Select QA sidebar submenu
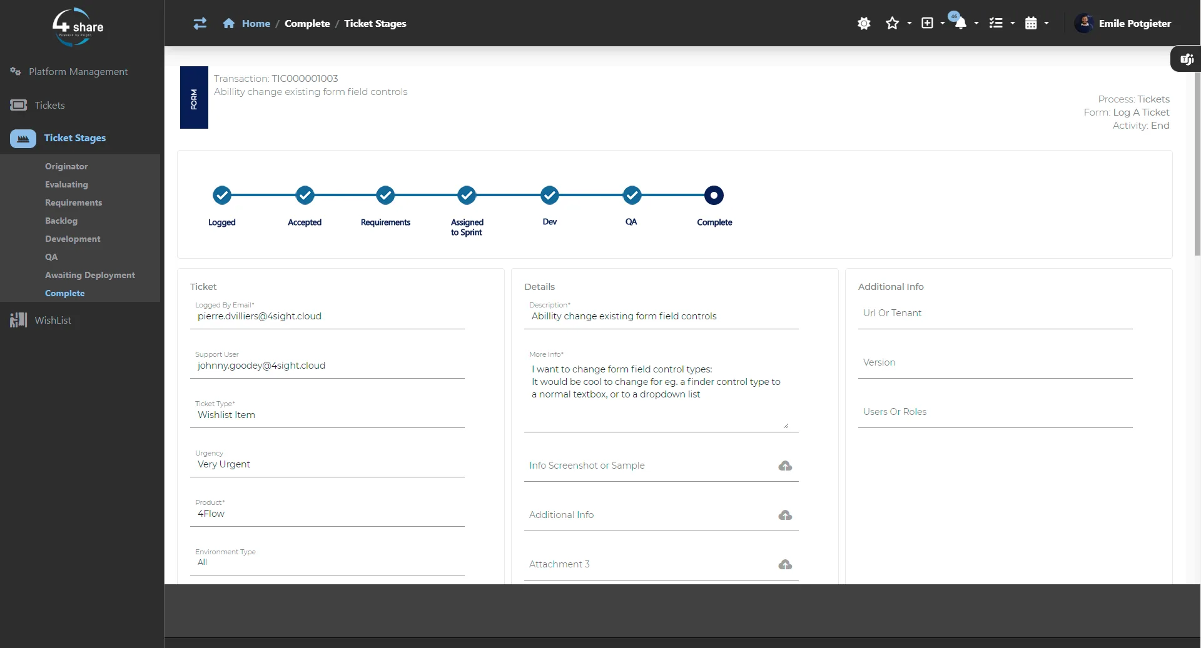1201x648 pixels. 51,257
